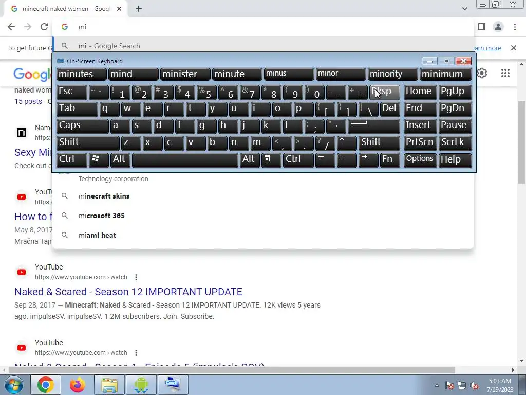This screenshot has width=526, height=395.
Task: Toggle the left Ctrl key
Action: coord(72,160)
